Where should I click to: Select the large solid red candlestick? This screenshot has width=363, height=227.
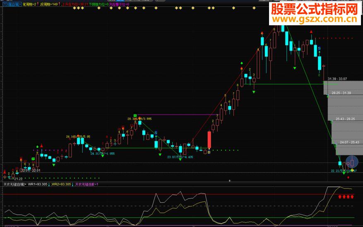pos(209,140)
